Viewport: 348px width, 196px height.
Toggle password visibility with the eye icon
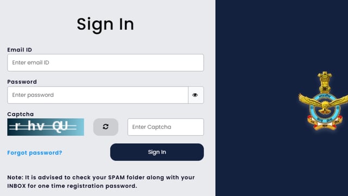point(196,95)
